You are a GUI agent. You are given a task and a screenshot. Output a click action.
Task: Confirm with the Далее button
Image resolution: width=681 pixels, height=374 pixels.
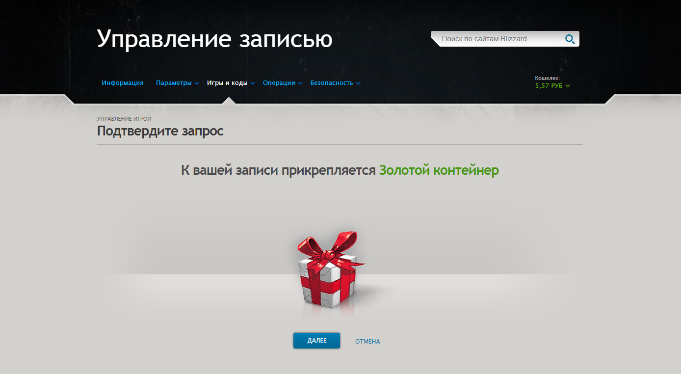point(317,341)
